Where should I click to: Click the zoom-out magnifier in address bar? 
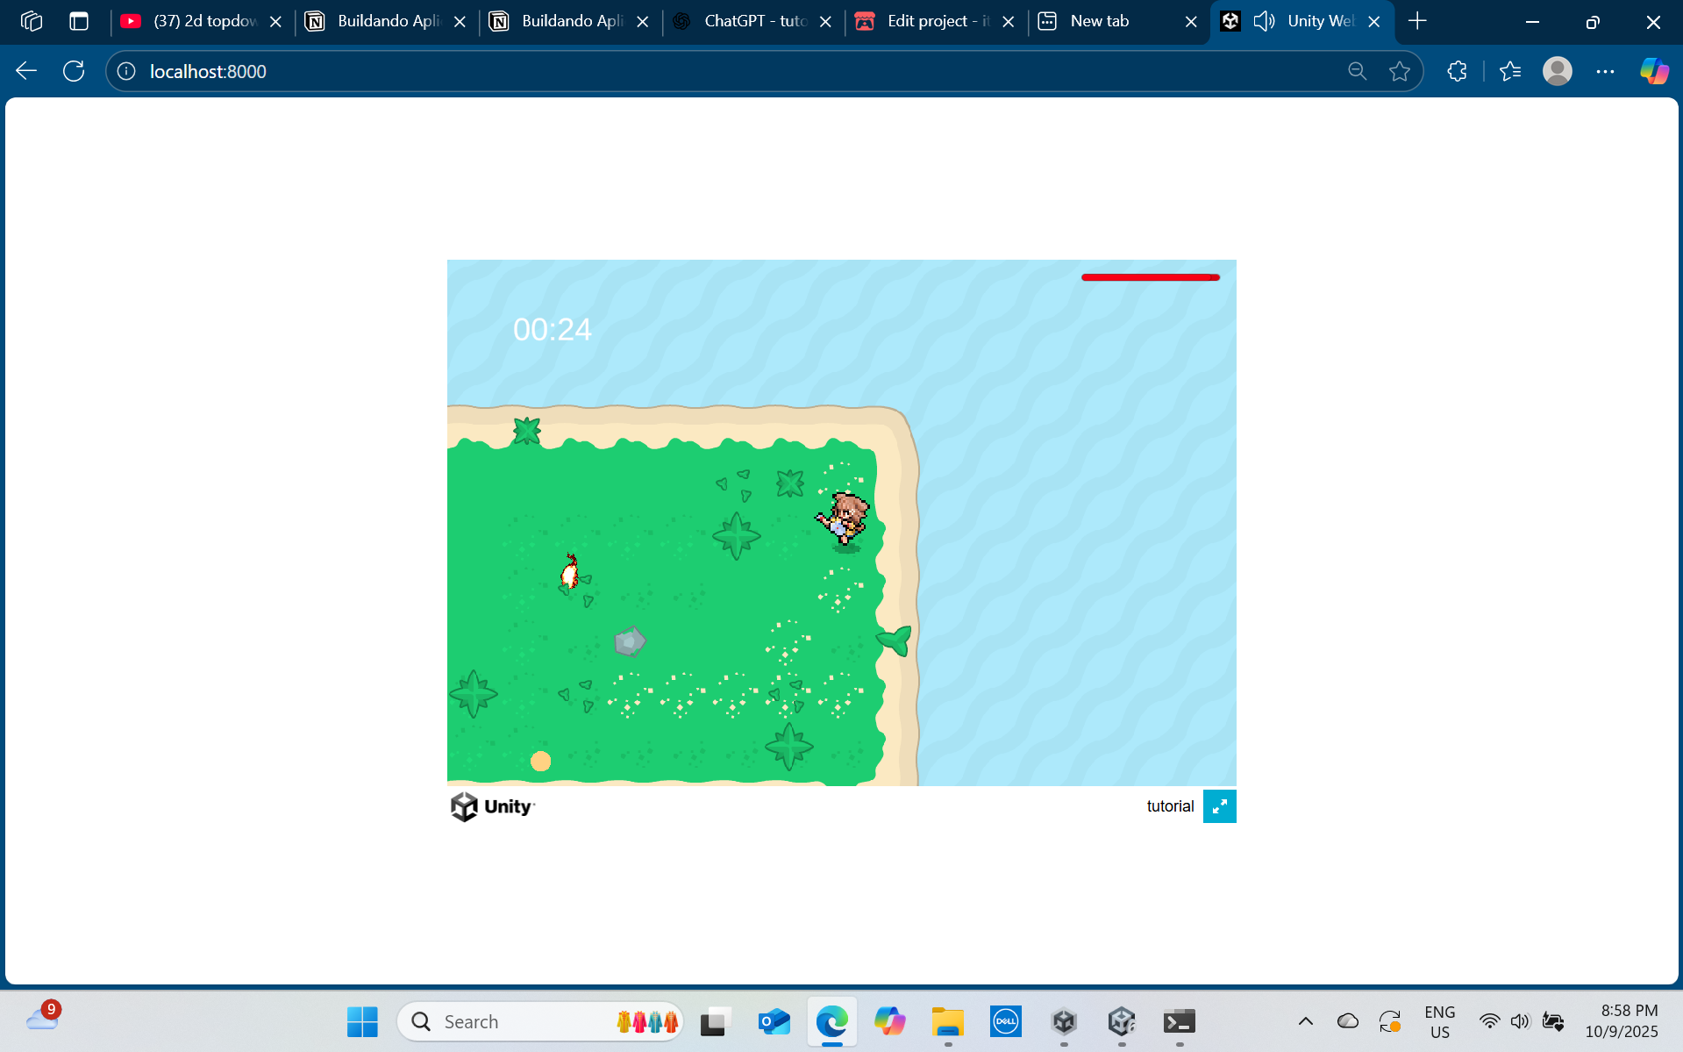click(x=1357, y=71)
